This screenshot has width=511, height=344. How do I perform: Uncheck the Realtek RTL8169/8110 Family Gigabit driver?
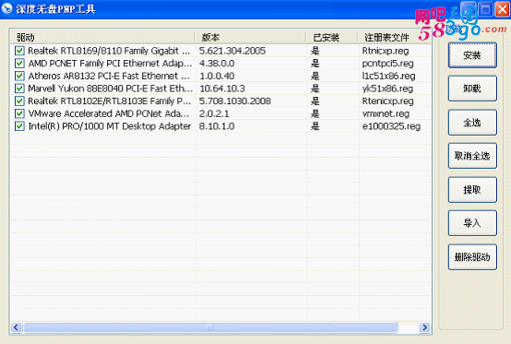pos(19,51)
